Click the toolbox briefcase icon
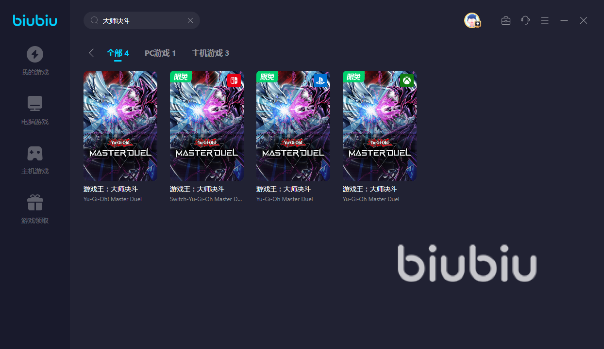604x349 pixels. pos(506,20)
